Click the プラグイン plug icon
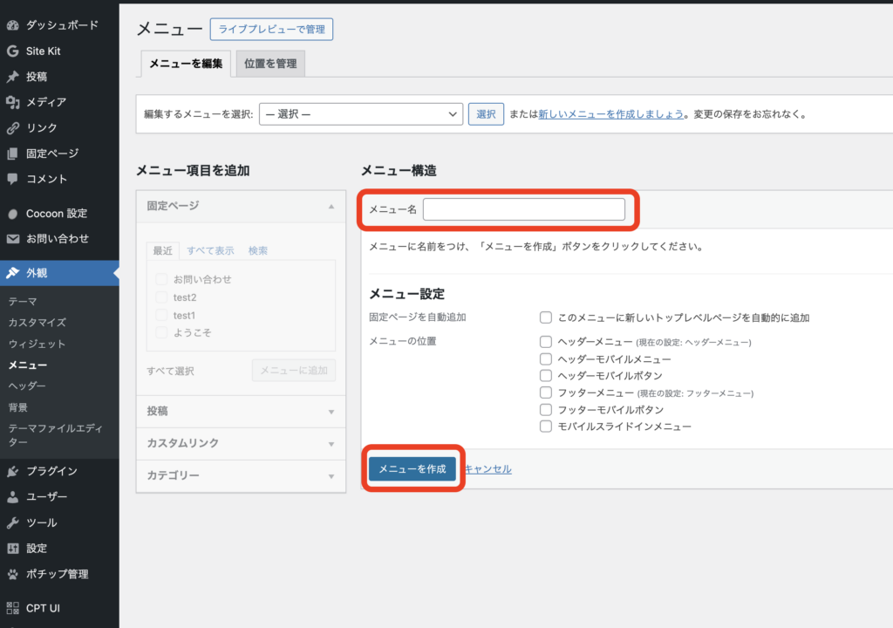The image size is (893, 628). pos(12,471)
